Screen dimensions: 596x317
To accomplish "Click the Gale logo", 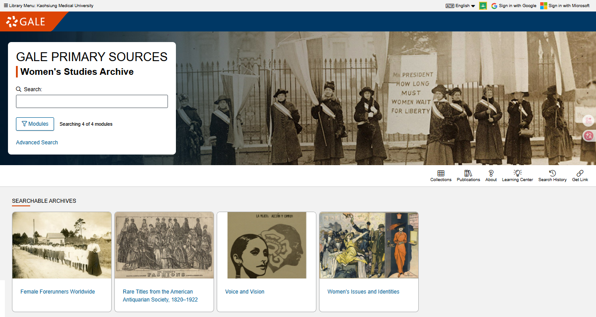I will coord(25,22).
